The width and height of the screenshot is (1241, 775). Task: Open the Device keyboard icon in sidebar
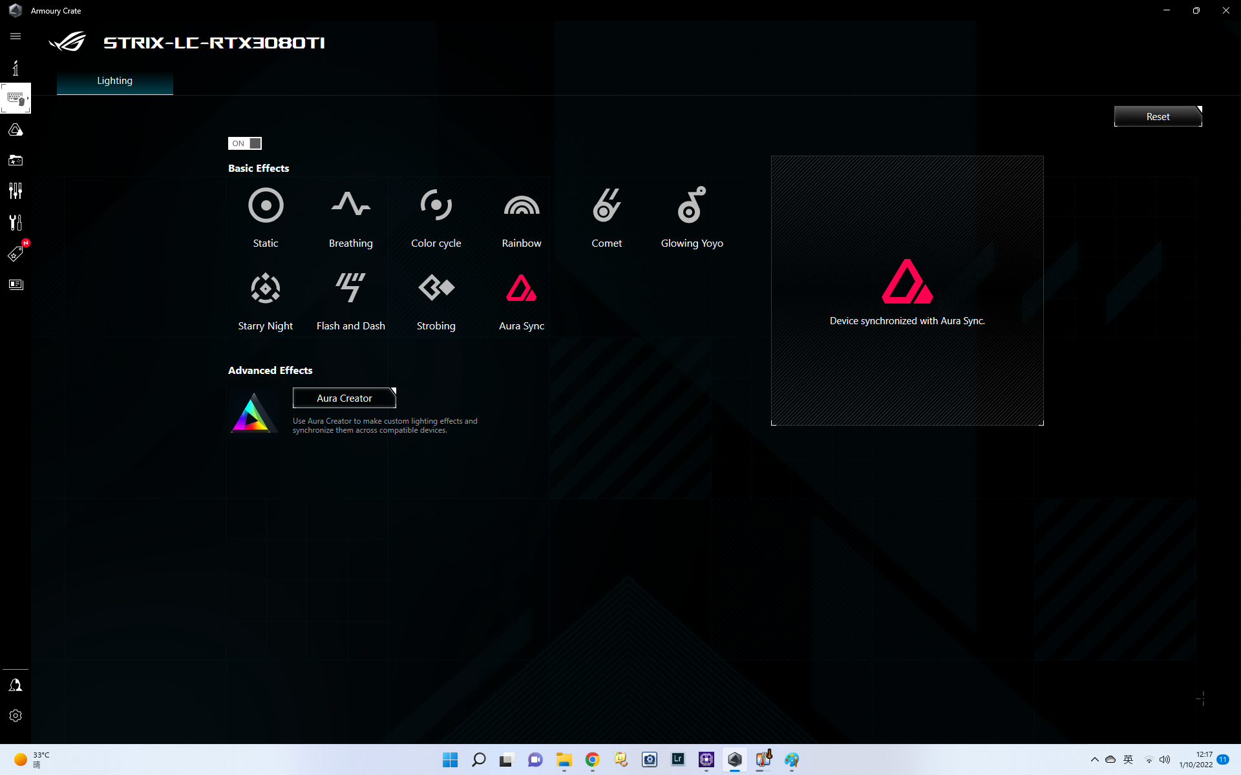(x=16, y=98)
